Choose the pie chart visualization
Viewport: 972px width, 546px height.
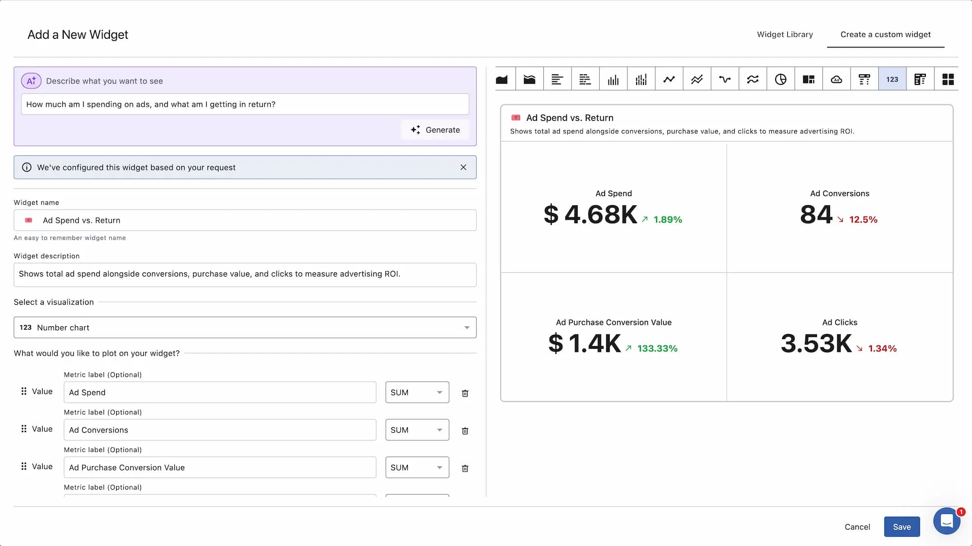click(x=781, y=78)
